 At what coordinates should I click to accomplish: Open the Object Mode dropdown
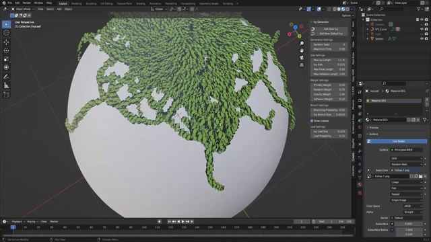[22, 9]
